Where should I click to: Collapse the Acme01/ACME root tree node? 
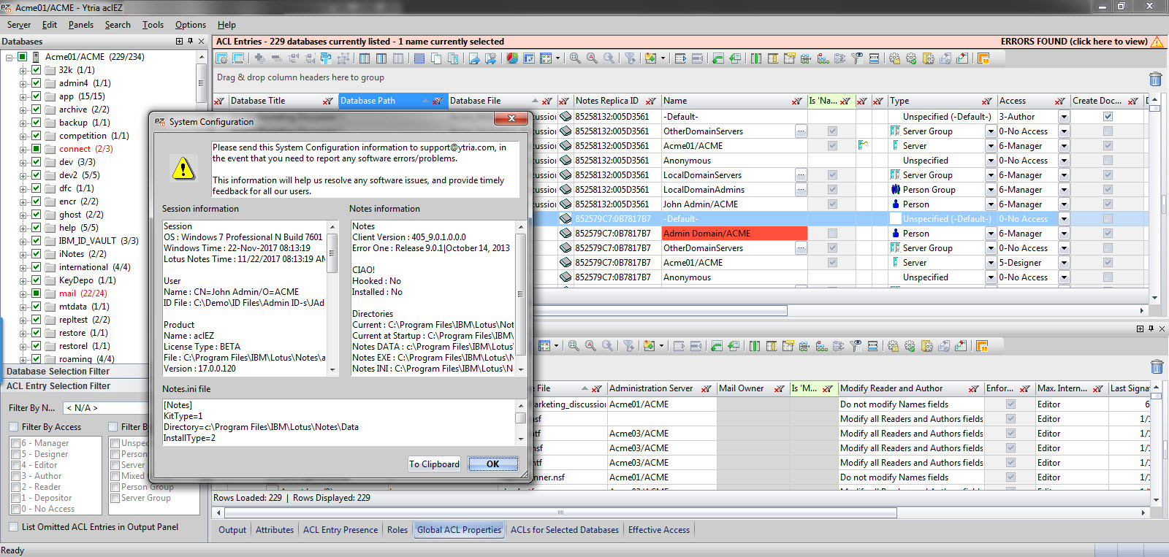click(9, 57)
